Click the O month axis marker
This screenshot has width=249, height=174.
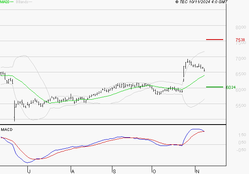154,171
